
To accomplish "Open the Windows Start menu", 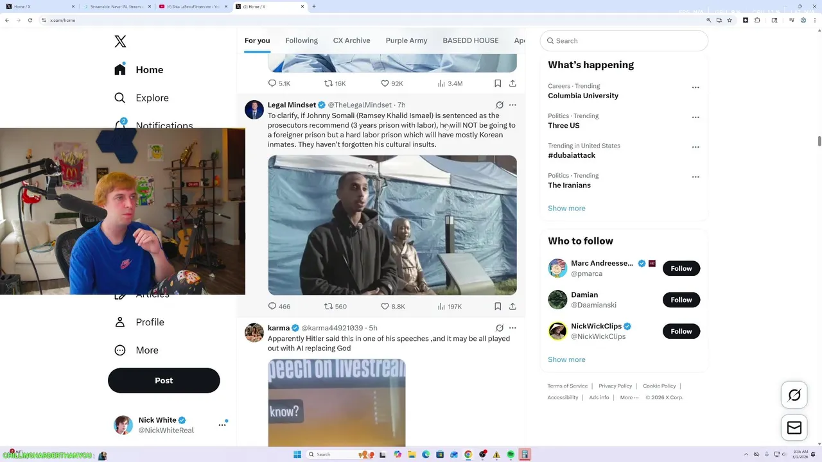I will point(297,454).
